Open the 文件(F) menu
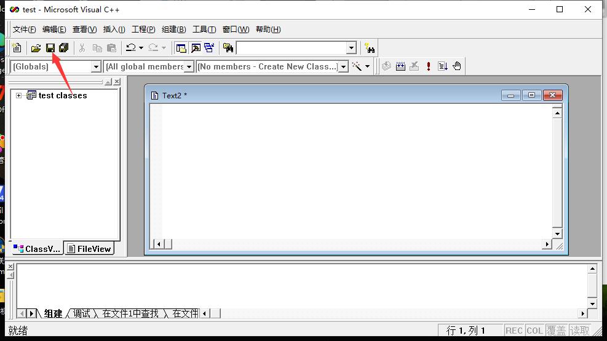Screen dimensions: 607x341 (x=24, y=29)
